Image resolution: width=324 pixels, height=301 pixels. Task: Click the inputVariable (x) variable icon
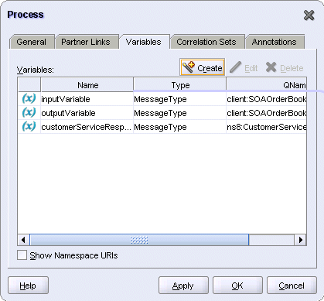point(29,99)
